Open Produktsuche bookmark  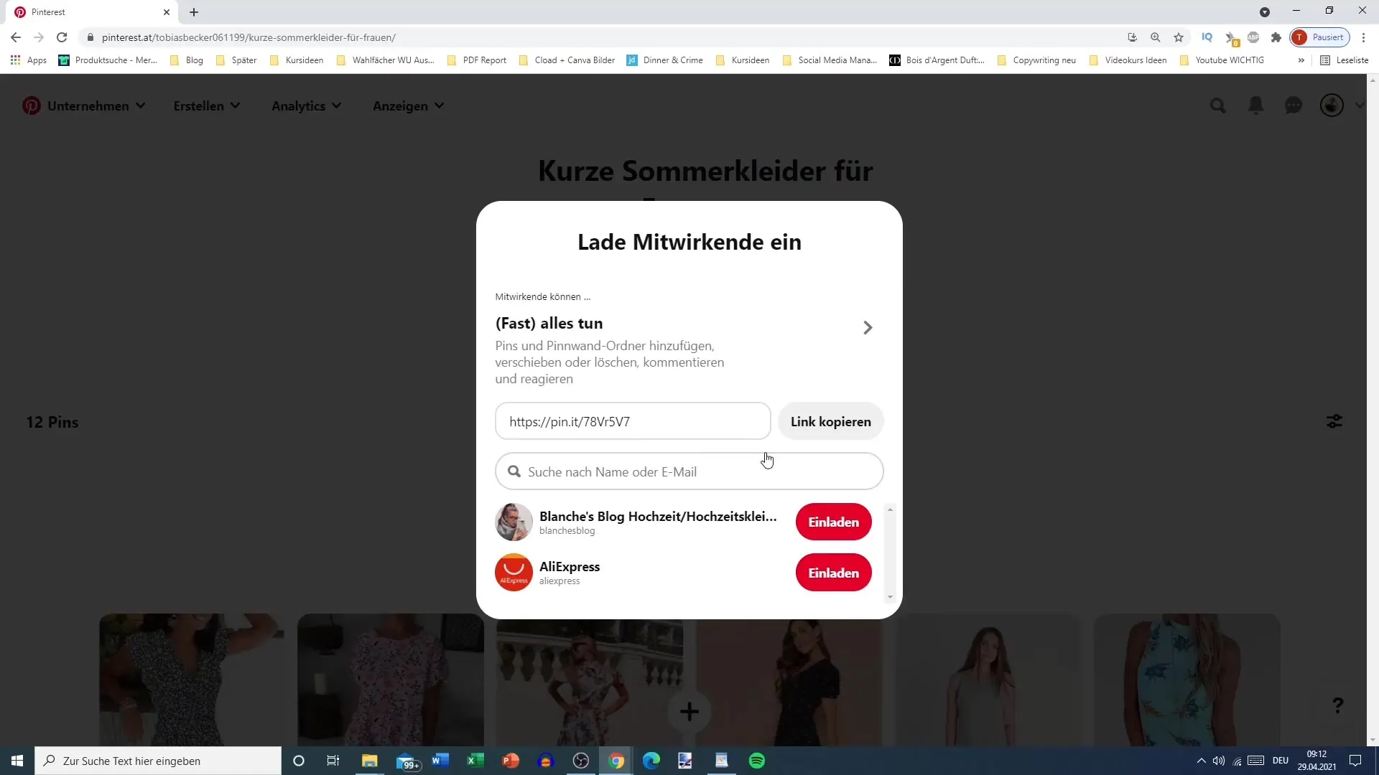pos(108,60)
